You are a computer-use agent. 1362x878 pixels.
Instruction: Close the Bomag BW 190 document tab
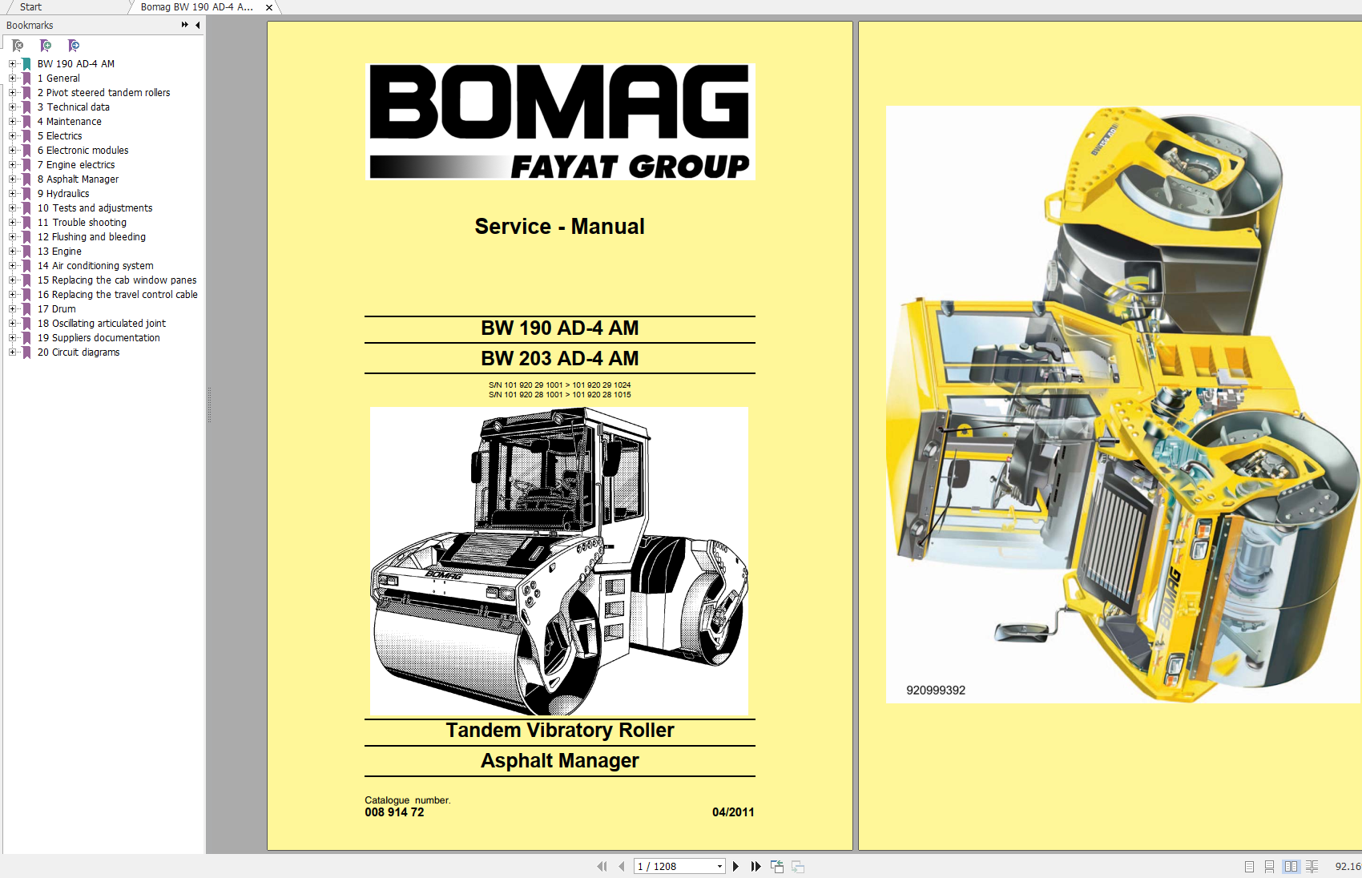(x=269, y=7)
